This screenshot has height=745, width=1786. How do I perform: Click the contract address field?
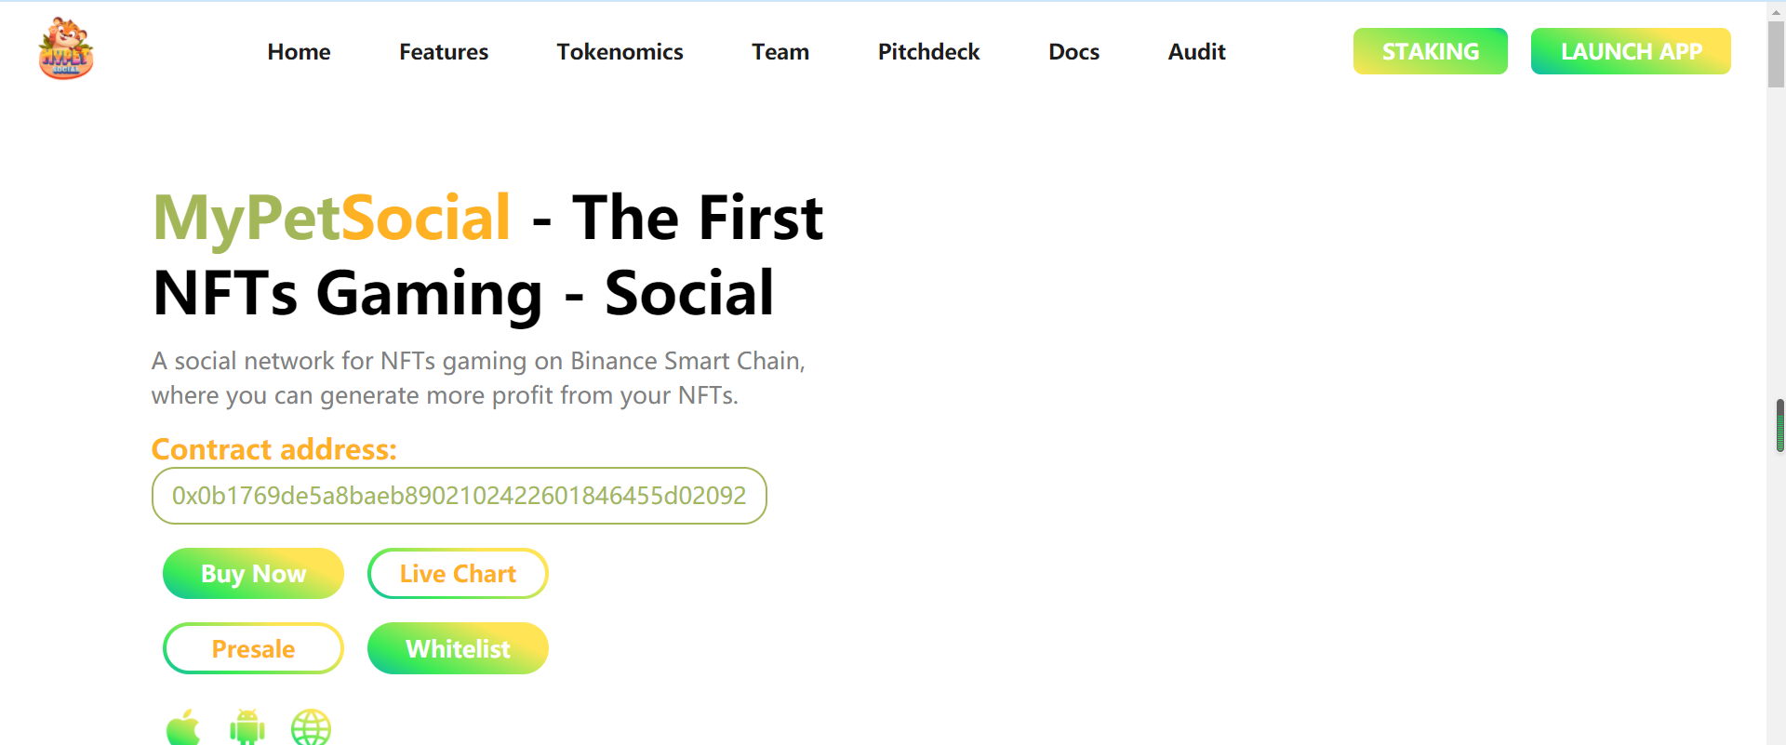[x=459, y=496]
